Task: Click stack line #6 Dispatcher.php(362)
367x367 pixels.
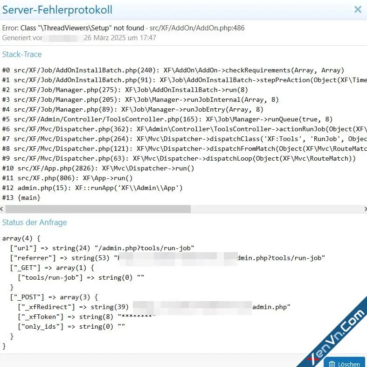Action: [x=185, y=129]
